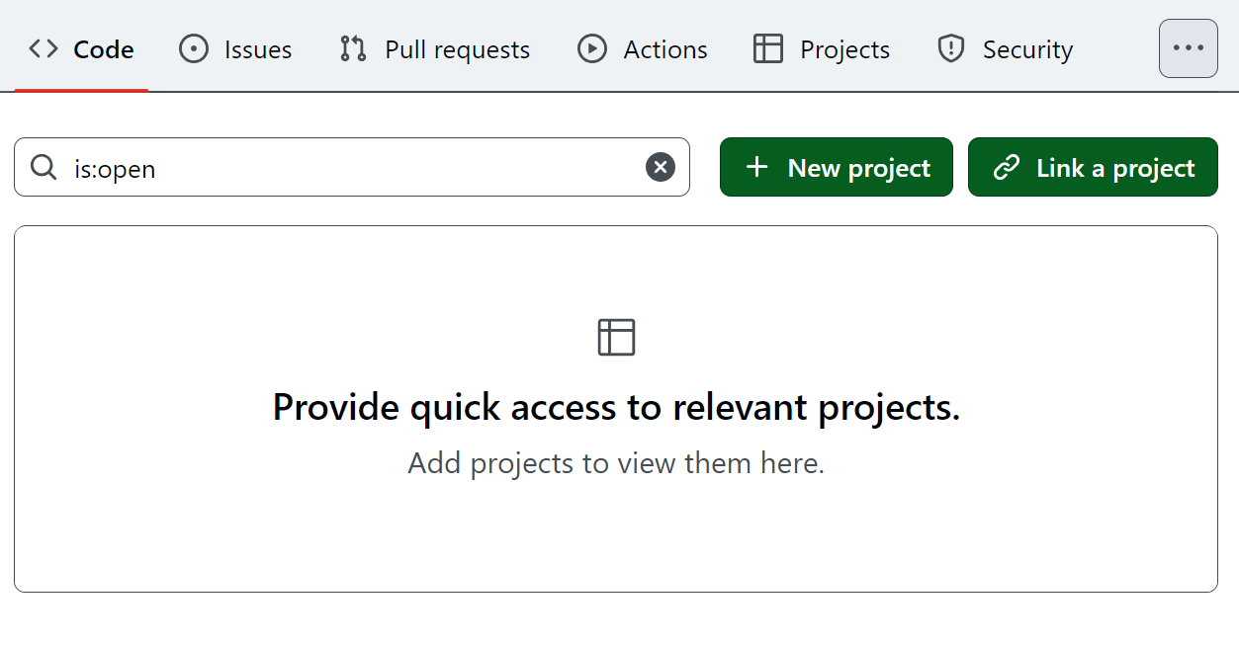The width and height of the screenshot is (1239, 645).
Task: Switch to the Issues tab
Action: tap(235, 47)
